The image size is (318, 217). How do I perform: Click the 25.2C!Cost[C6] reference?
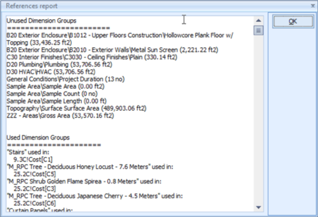coord(34,203)
